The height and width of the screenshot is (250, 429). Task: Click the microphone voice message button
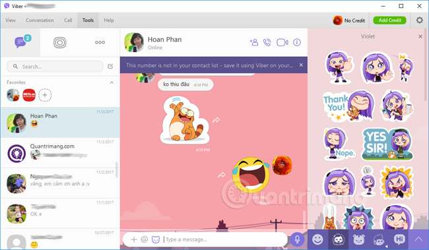tap(297, 239)
